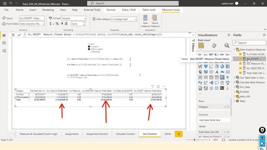Uncheck % of Sales ALLSE... measure
Viewport: 267px width, 150px height.
(x=240, y=54)
